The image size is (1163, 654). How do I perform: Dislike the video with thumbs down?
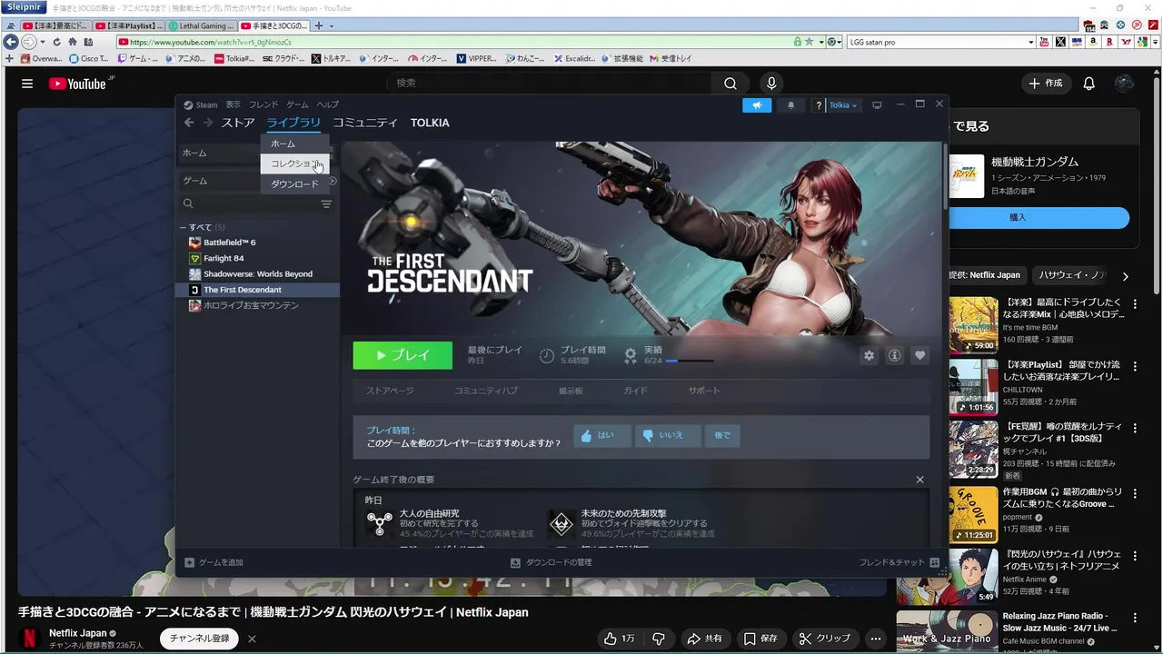tap(659, 639)
